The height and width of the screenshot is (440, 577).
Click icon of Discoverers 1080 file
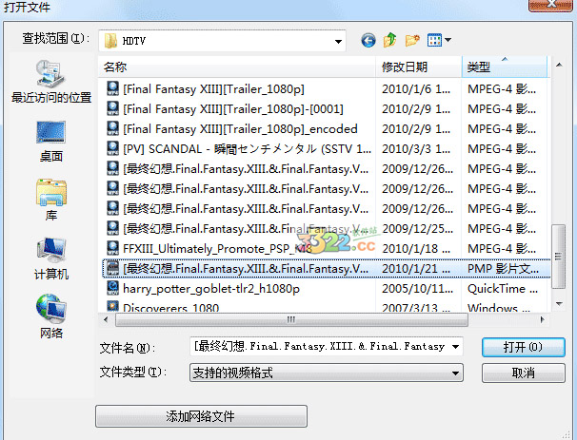(112, 306)
